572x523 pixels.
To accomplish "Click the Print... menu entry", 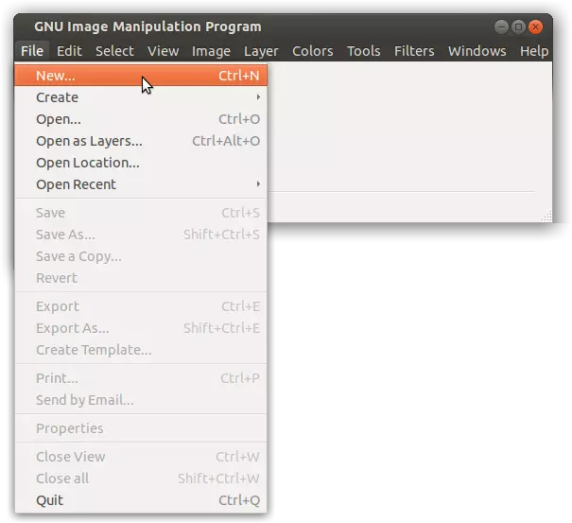I will coord(141,378).
